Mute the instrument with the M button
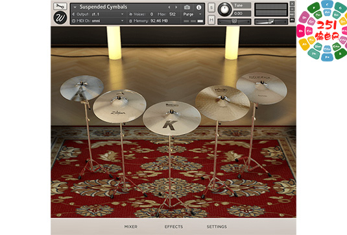 211,20
